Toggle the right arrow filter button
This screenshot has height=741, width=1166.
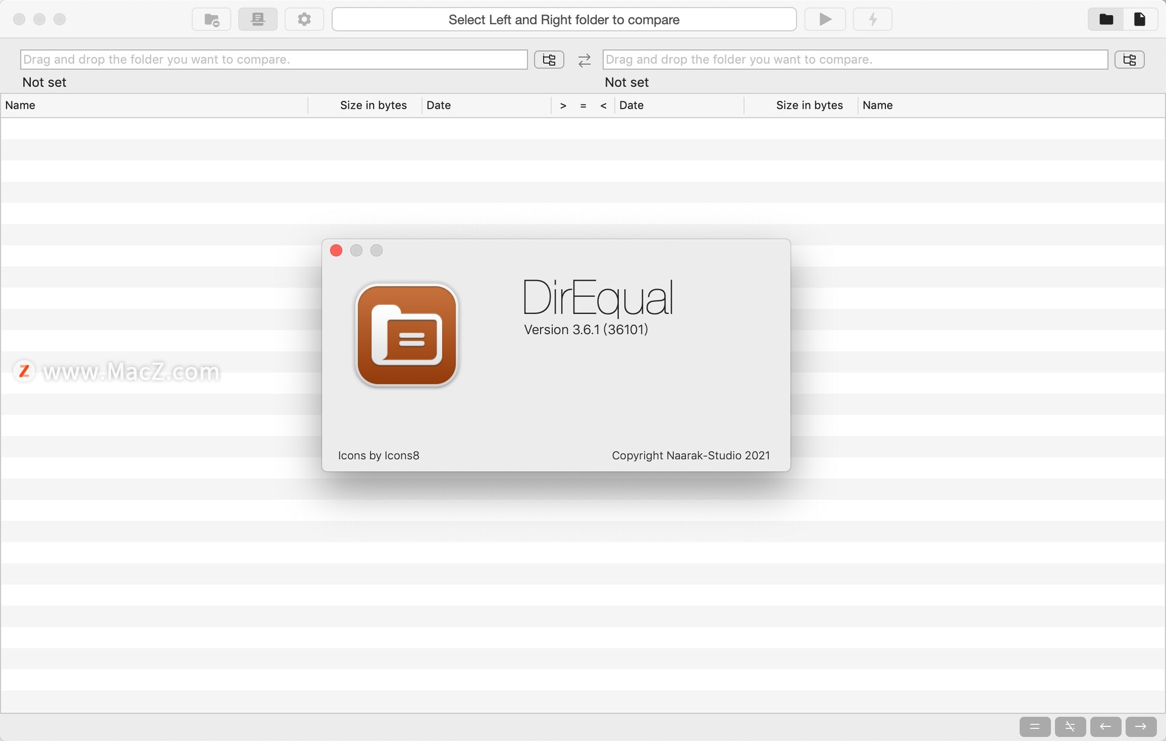[1140, 726]
